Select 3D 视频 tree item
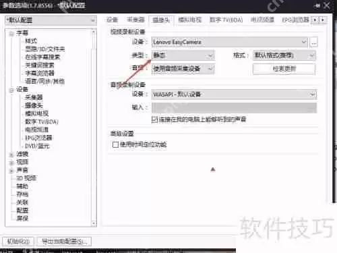 point(26,178)
